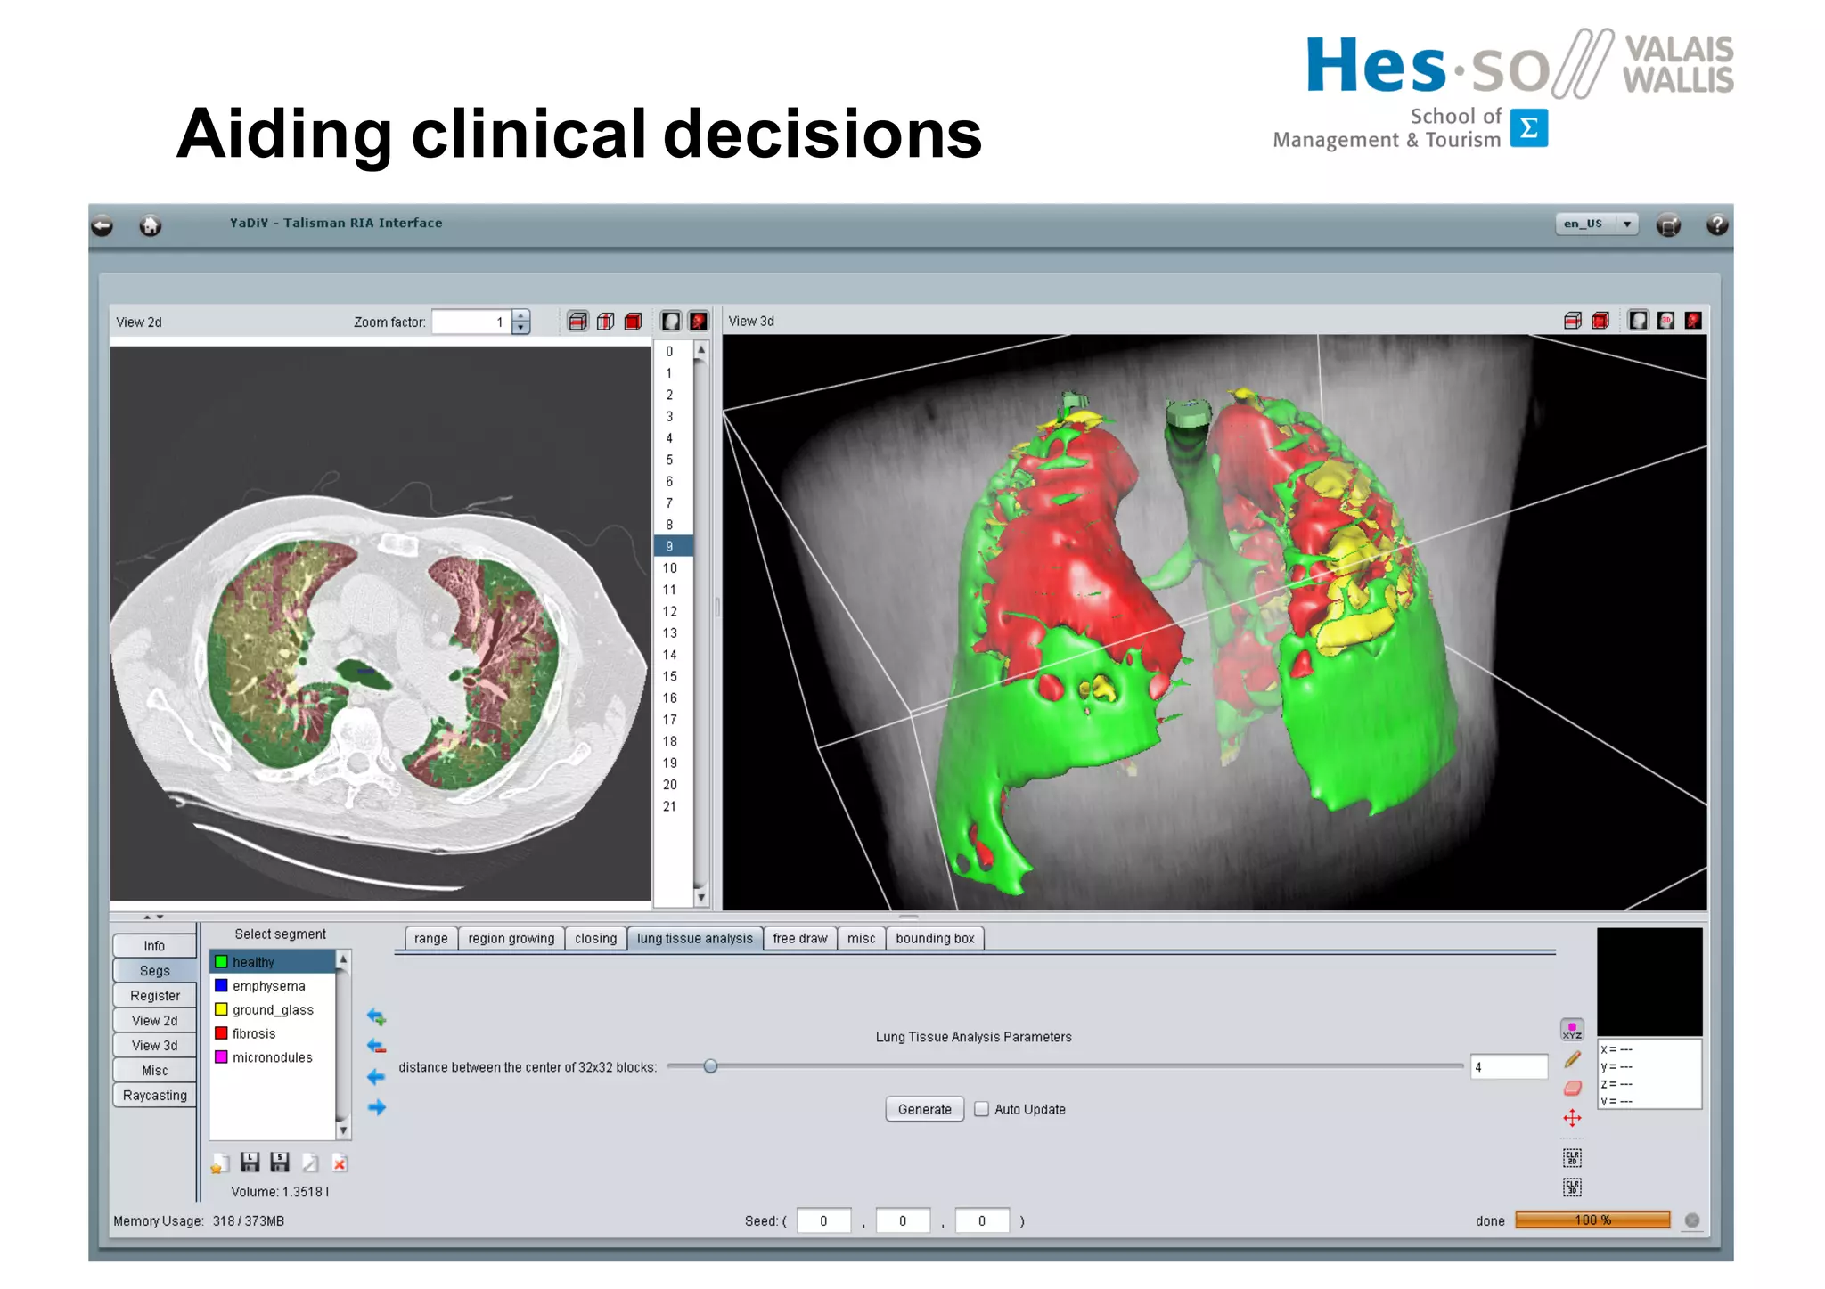The height and width of the screenshot is (1289, 1825).
Task: Click the arrow-with-minus subtract segment icon
Action: click(376, 1047)
